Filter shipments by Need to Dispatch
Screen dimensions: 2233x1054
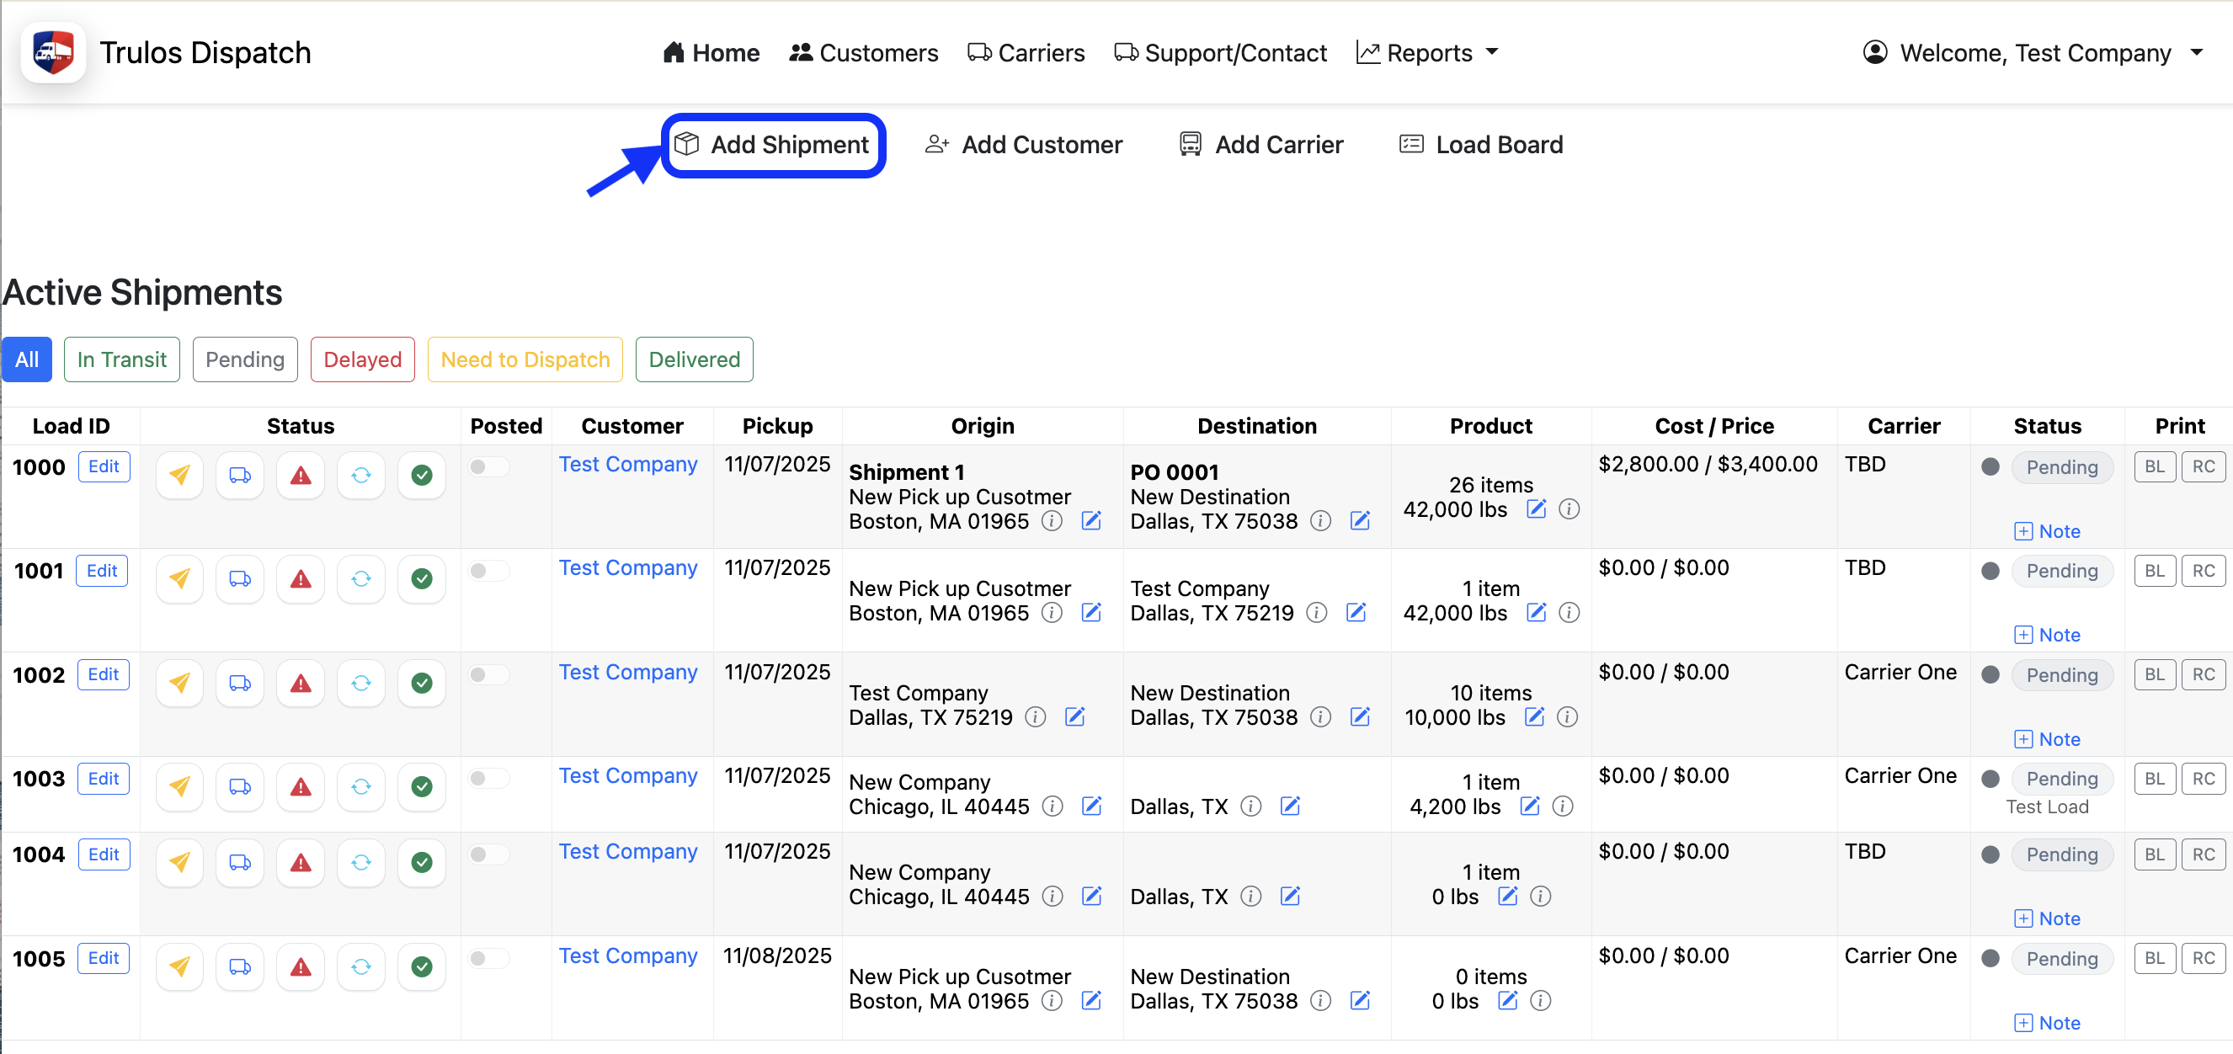point(525,359)
